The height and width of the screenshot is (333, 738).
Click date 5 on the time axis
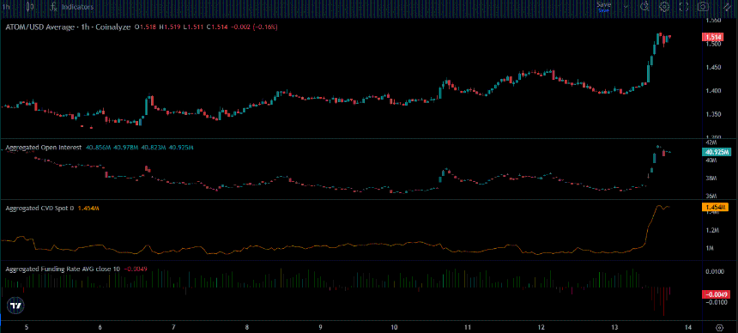pos(27,327)
